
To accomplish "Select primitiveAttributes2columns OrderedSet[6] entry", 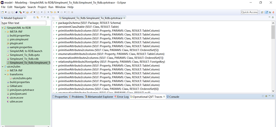I will [108, 89].
